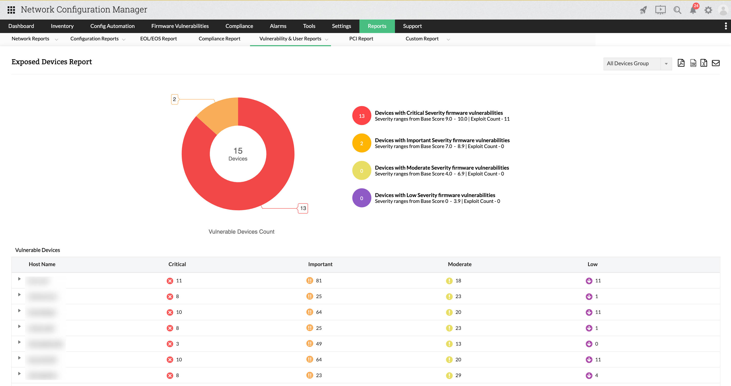Export report as CSV icon
Image resolution: width=731 pixels, height=386 pixels.
coord(693,63)
